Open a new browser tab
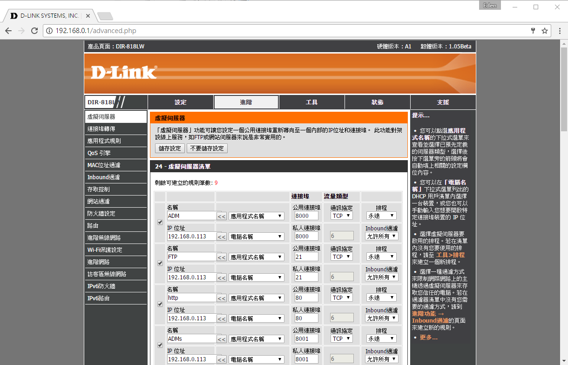 click(106, 16)
